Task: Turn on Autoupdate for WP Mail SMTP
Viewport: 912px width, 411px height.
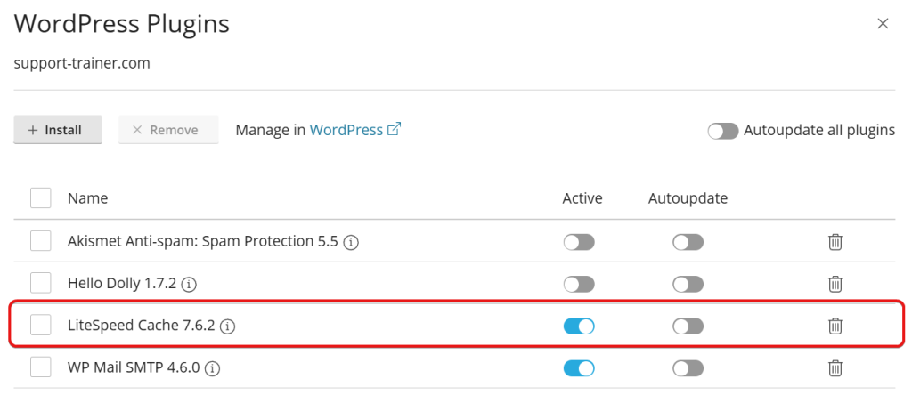Action: (x=688, y=367)
